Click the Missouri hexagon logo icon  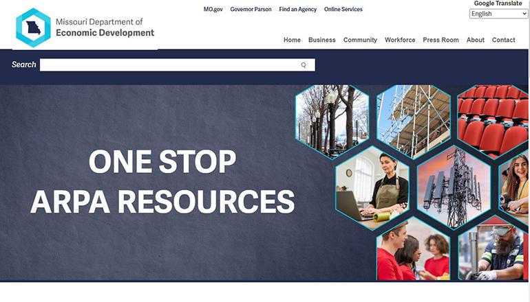click(x=34, y=27)
